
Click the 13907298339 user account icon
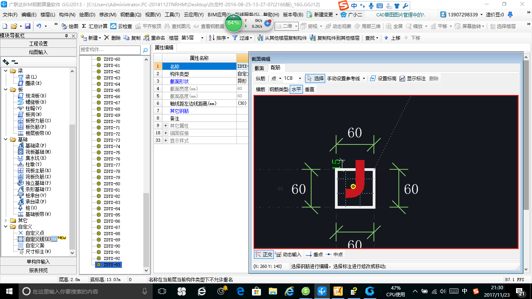443,14
